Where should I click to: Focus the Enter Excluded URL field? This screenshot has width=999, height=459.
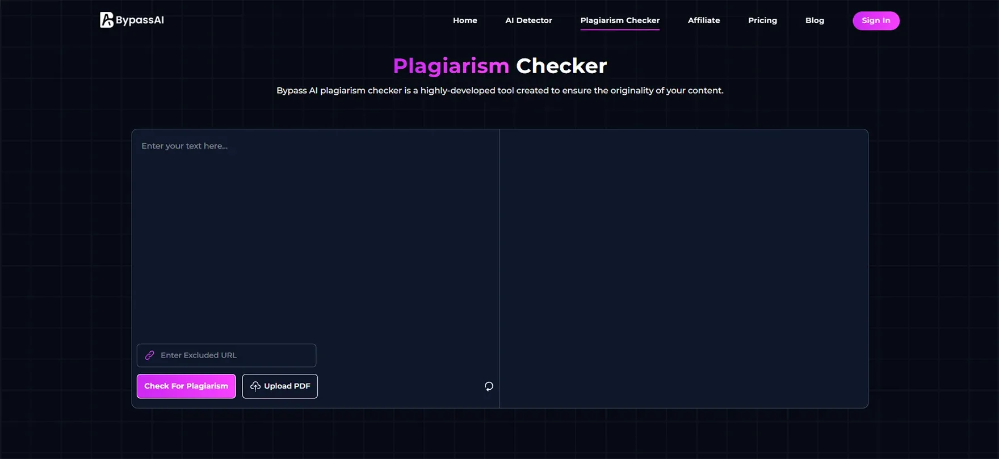226,355
